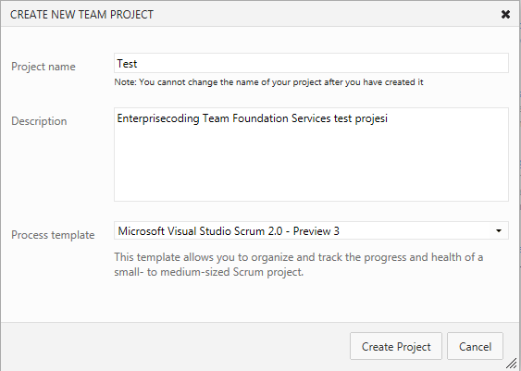This screenshot has height=371, width=521.
Task: Click the resize grip in dialog corner
Action: point(512,364)
